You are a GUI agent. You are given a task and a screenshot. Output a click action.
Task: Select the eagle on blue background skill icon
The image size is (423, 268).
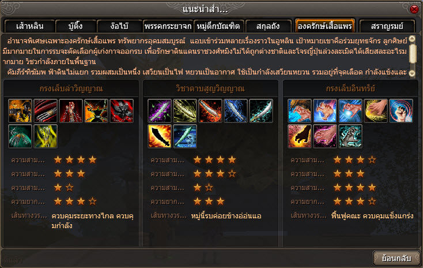click(300, 110)
